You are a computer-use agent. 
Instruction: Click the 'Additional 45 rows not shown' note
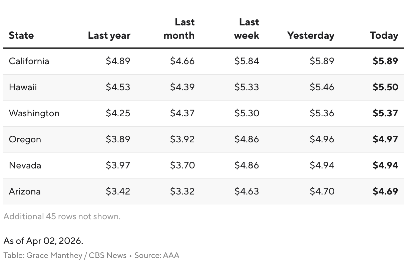[x=62, y=217]
